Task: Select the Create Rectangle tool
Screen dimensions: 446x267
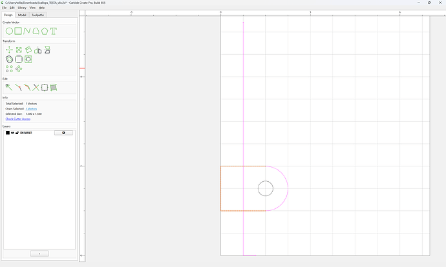Action: coord(18,31)
